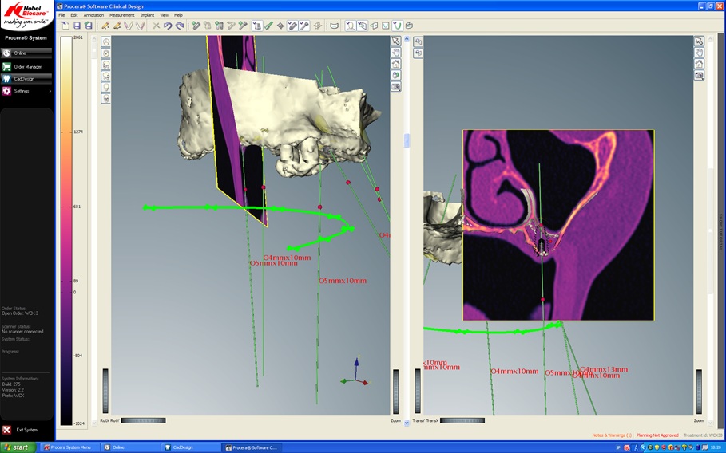Toggle the checked green arch curve button
The width and height of the screenshot is (726, 453).
[396, 26]
